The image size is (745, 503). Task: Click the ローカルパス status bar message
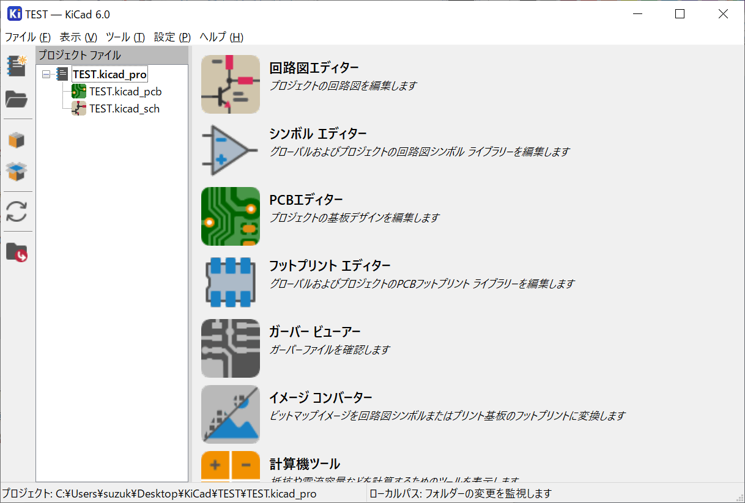[461, 493]
